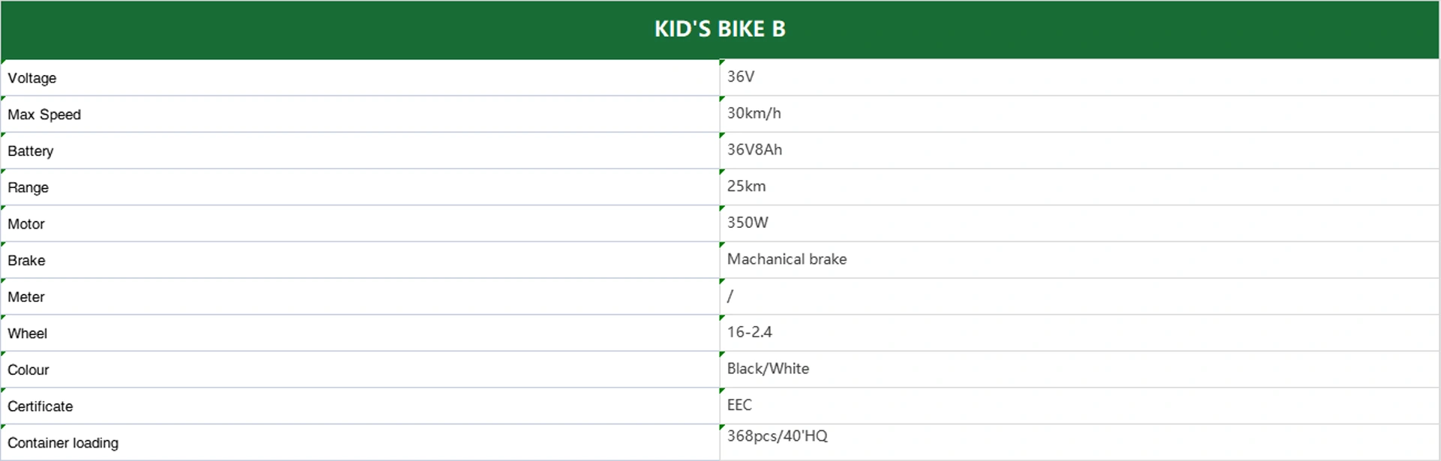The height and width of the screenshot is (461, 1441).
Task: Select the Black/White value cell
Action: pyautogui.click(x=1079, y=370)
